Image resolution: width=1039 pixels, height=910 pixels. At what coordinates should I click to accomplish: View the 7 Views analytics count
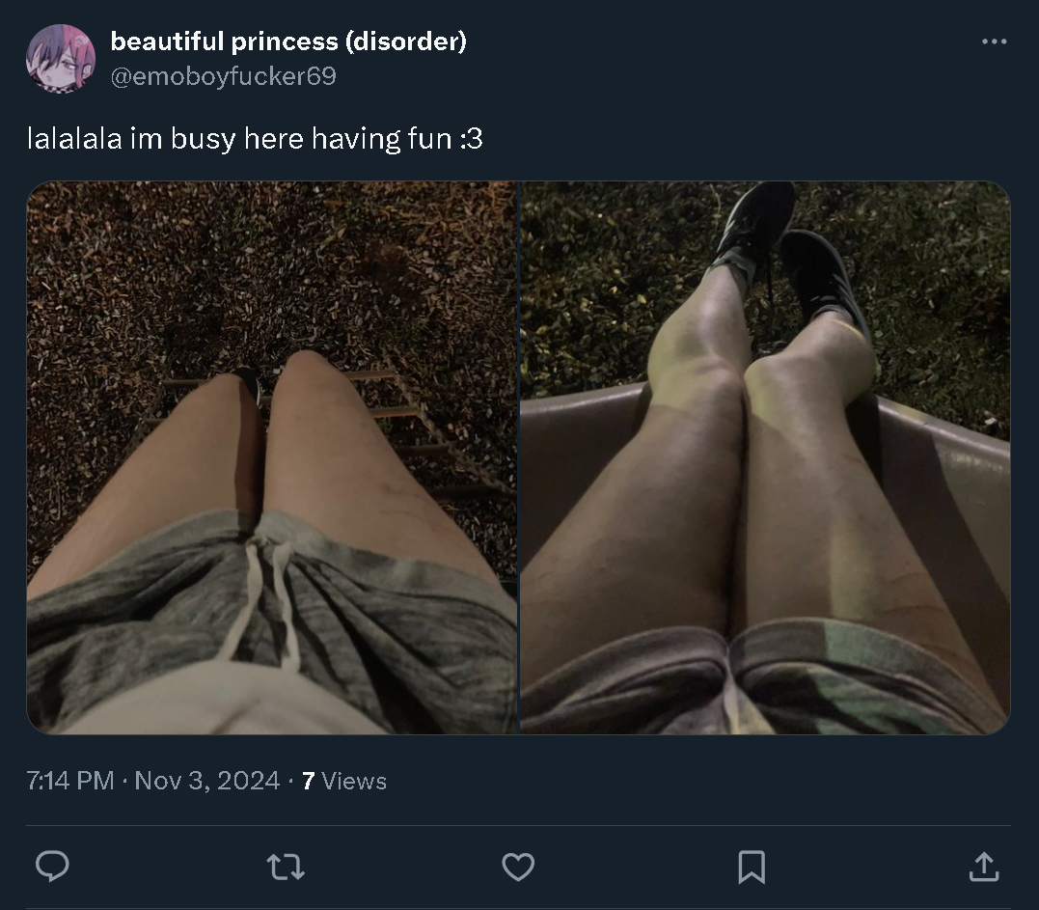(x=343, y=781)
